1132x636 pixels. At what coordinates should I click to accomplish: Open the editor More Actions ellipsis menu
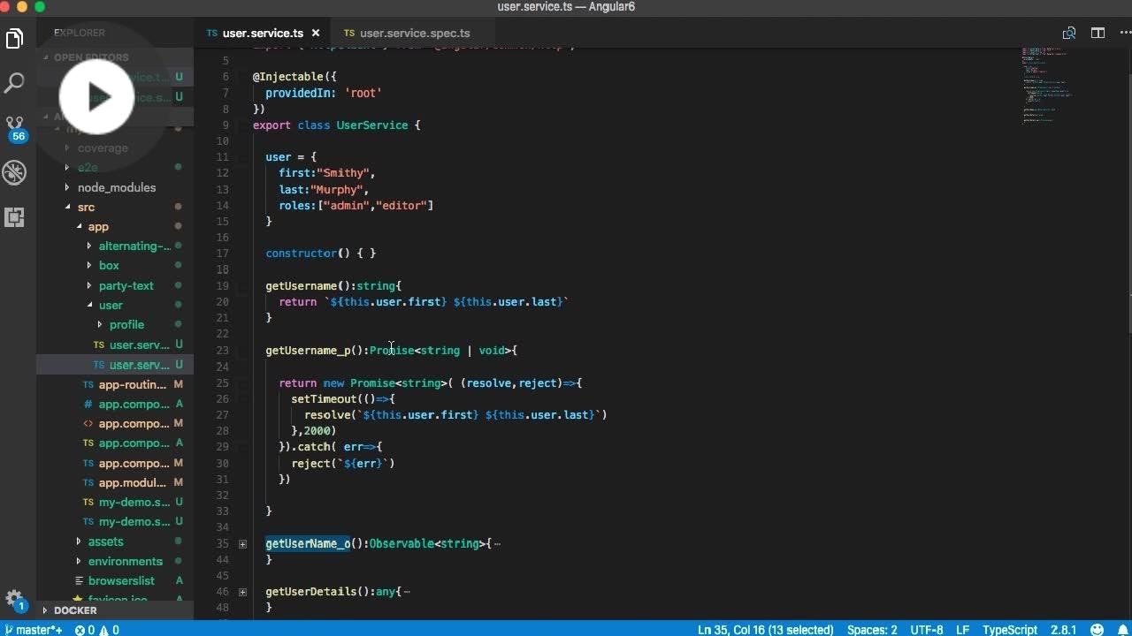[x=1125, y=34]
